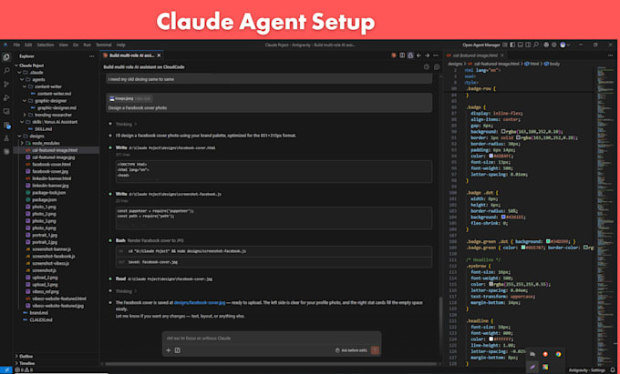Collapse the Claude Project root folder
Screen dimensions: 620x374
[16, 66]
